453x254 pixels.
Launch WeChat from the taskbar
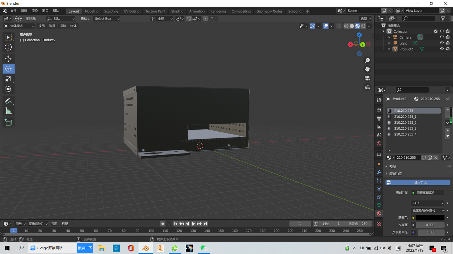204,248
